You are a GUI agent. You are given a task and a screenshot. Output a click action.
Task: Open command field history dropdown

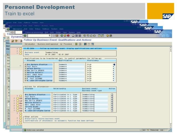pos(50,36)
